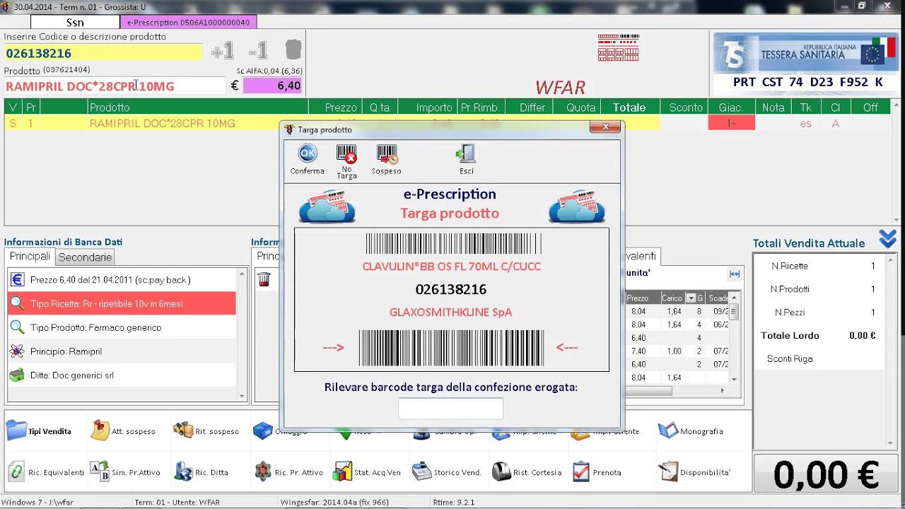The height and width of the screenshot is (509, 905).
Task: Click the red giacenza 1- cell
Action: [731, 123]
